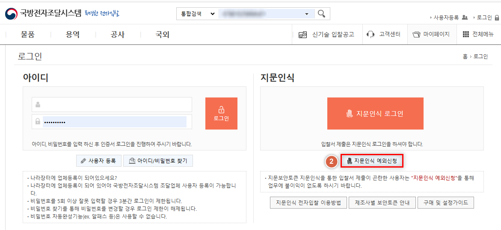Click the folder icon for 마이페이지
The image size is (501, 230).
pos(416,35)
